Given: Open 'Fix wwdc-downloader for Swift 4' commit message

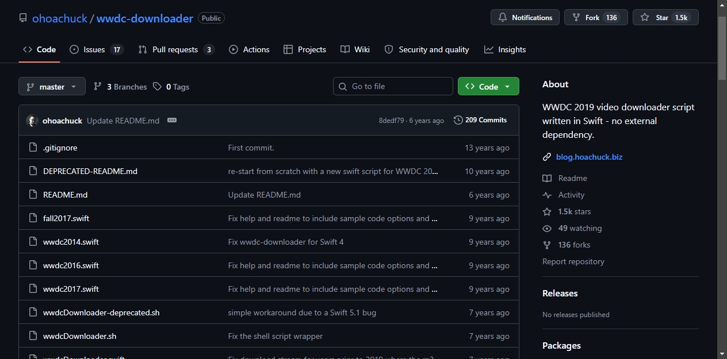Looking at the screenshot, I should click(286, 242).
